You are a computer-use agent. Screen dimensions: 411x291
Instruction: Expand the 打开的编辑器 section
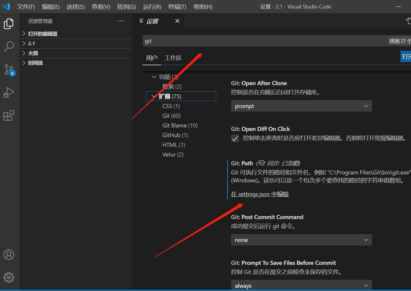[76, 34]
